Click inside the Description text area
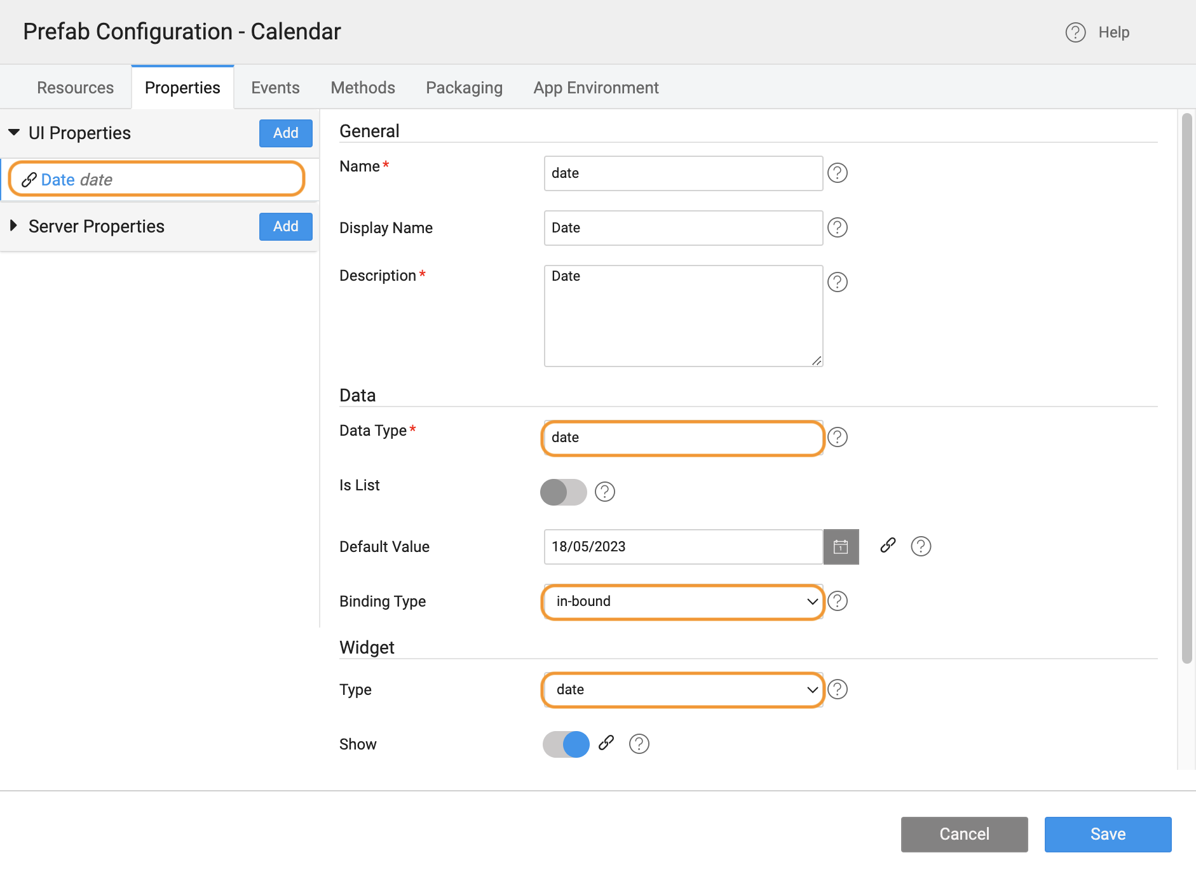 (x=682, y=316)
